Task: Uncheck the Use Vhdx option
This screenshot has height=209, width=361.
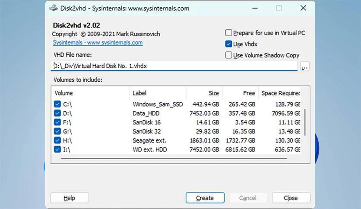Action: (x=228, y=44)
